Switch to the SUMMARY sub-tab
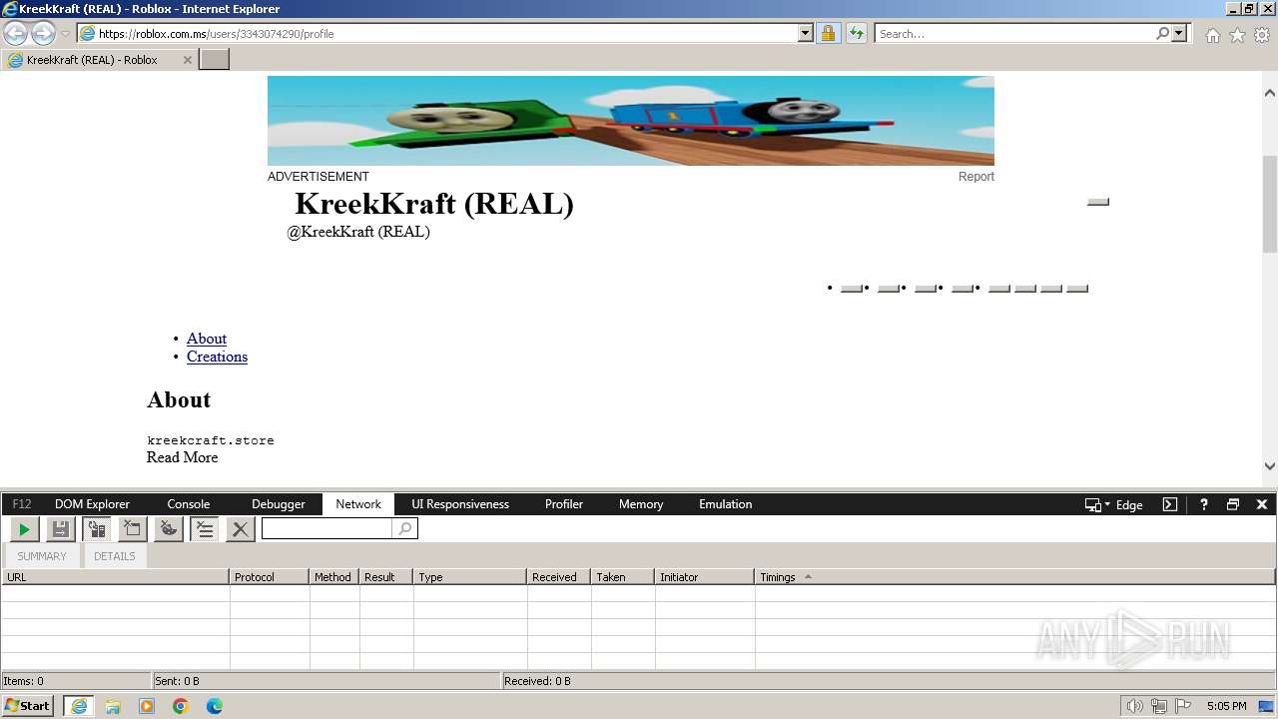The width and height of the screenshot is (1278, 719). click(x=42, y=556)
